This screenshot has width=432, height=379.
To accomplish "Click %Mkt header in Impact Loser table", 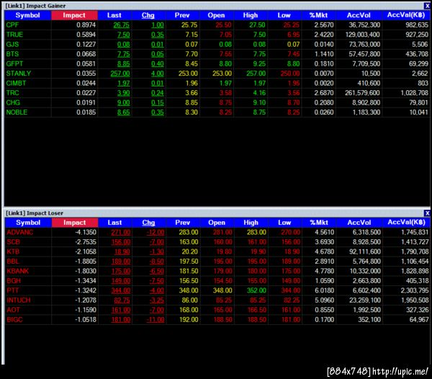I will 319,223.
